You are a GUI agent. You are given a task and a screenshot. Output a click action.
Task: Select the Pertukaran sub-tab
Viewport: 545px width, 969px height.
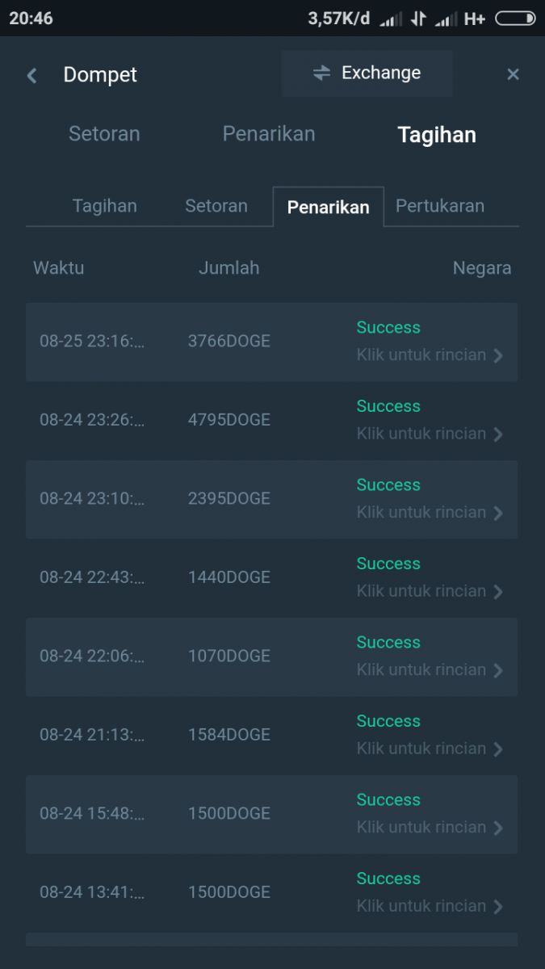pyautogui.click(x=440, y=206)
